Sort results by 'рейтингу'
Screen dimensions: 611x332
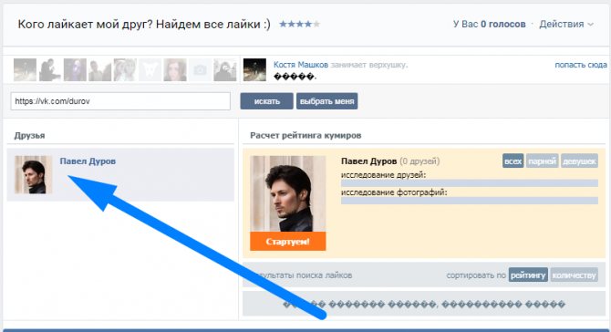coord(528,275)
